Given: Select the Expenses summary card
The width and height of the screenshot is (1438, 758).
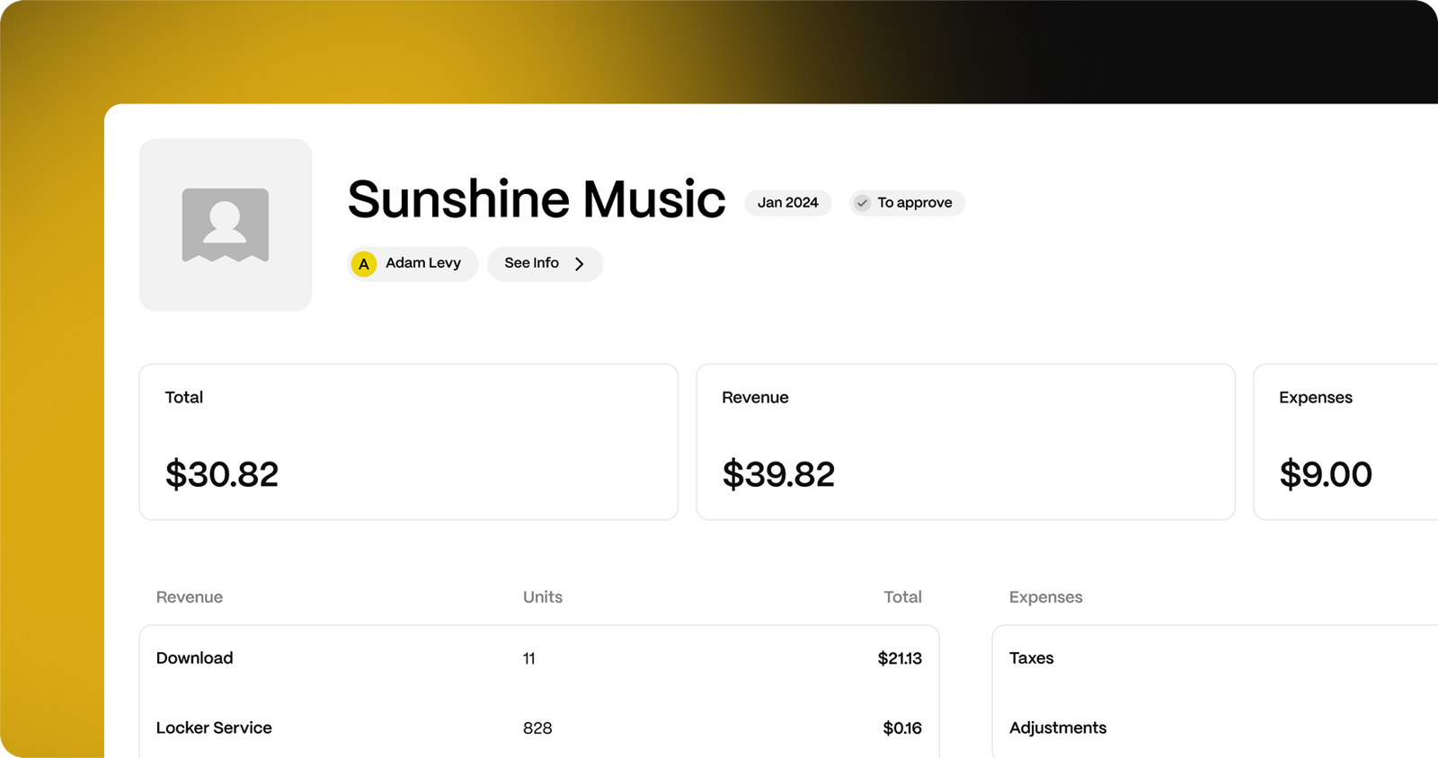Looking at the screenshot, I should 1345,441.
